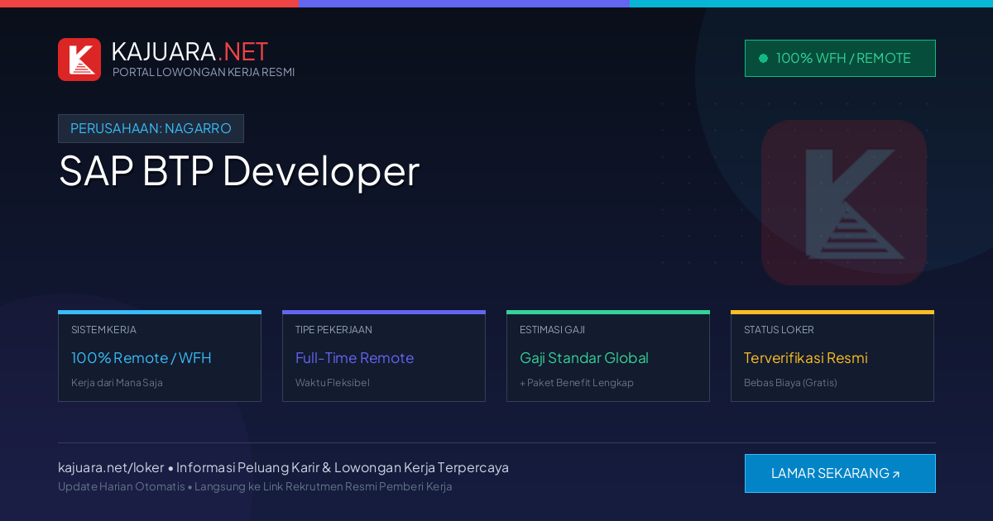Image resolution: width=993 pixels, height=521 pixels.
Task: Click the Tipe Pekerjaan Full-Time Remote card
Action: coord(384,356)
